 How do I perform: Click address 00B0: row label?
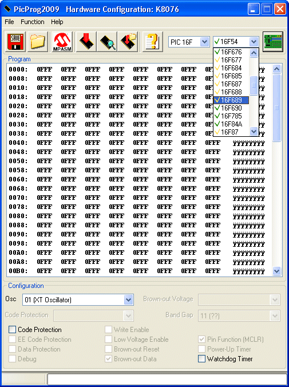tap(18, 271)
